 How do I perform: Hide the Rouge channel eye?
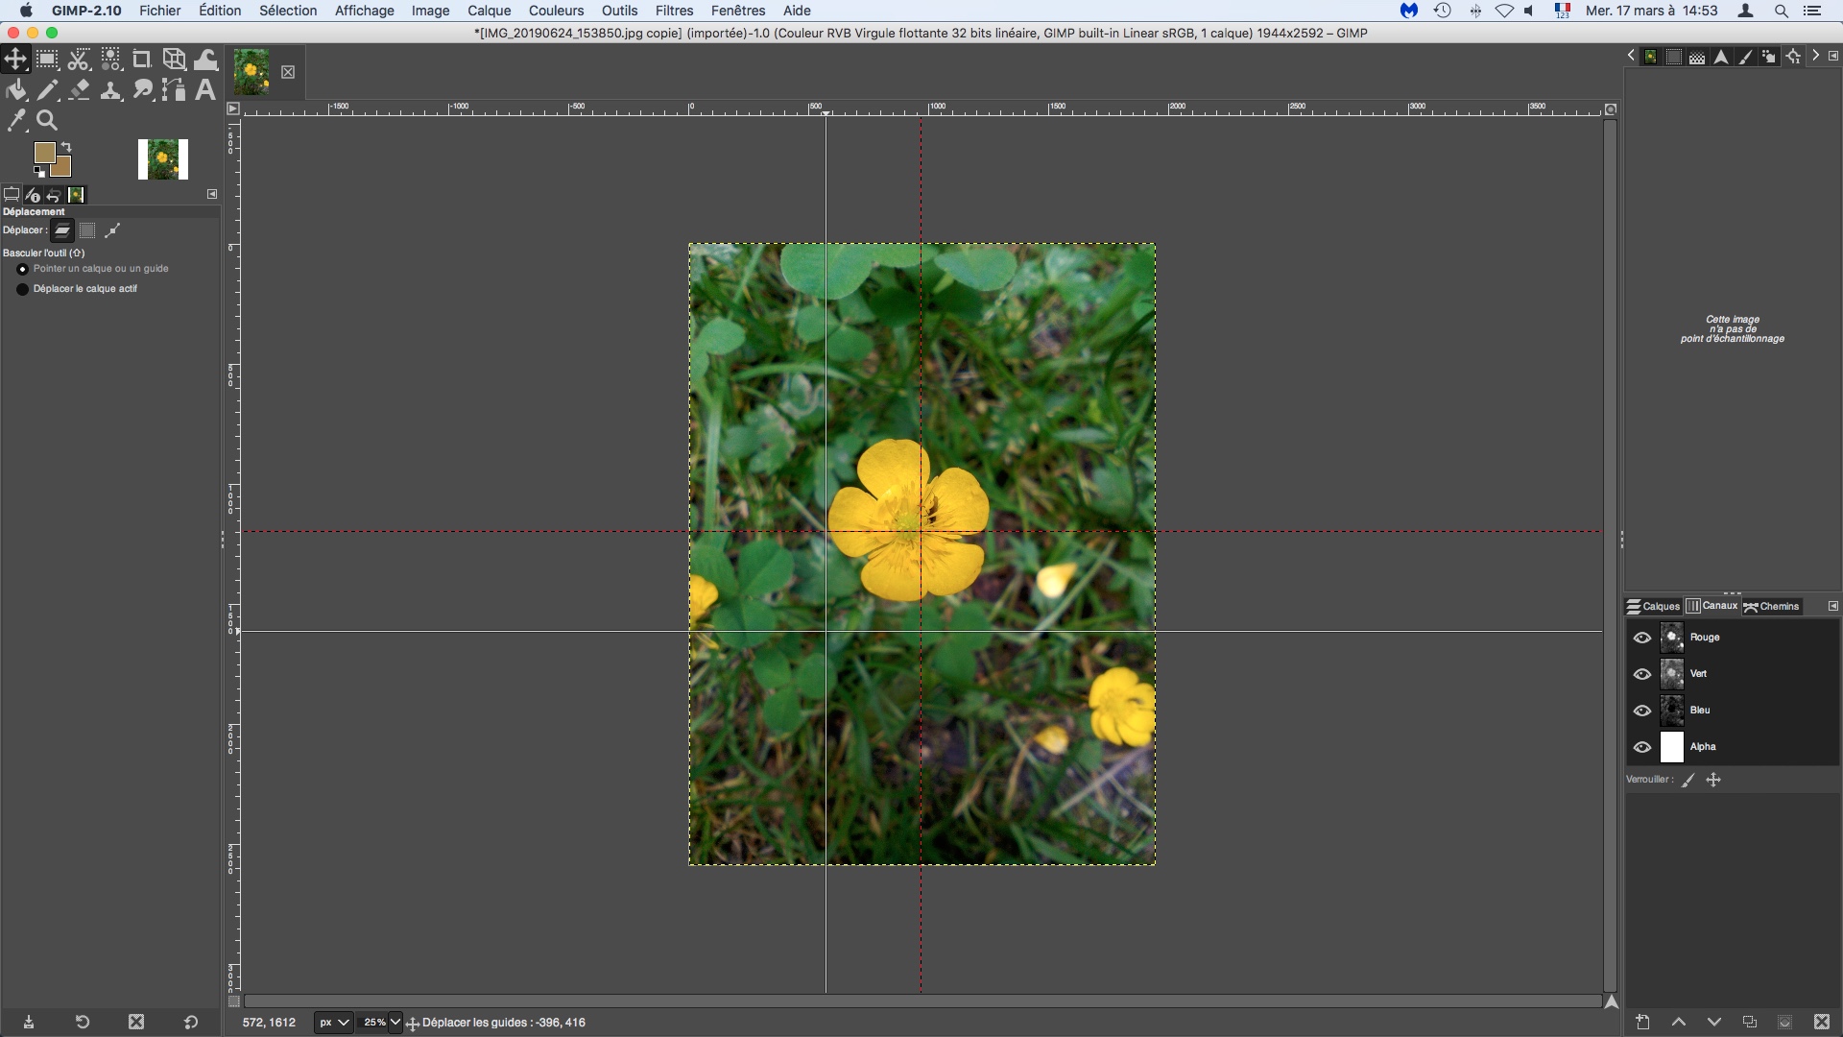point(1641,638)
